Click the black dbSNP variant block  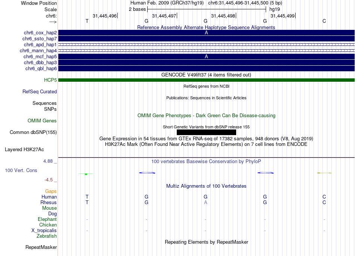pyautogui.click(x=206, y=132)
